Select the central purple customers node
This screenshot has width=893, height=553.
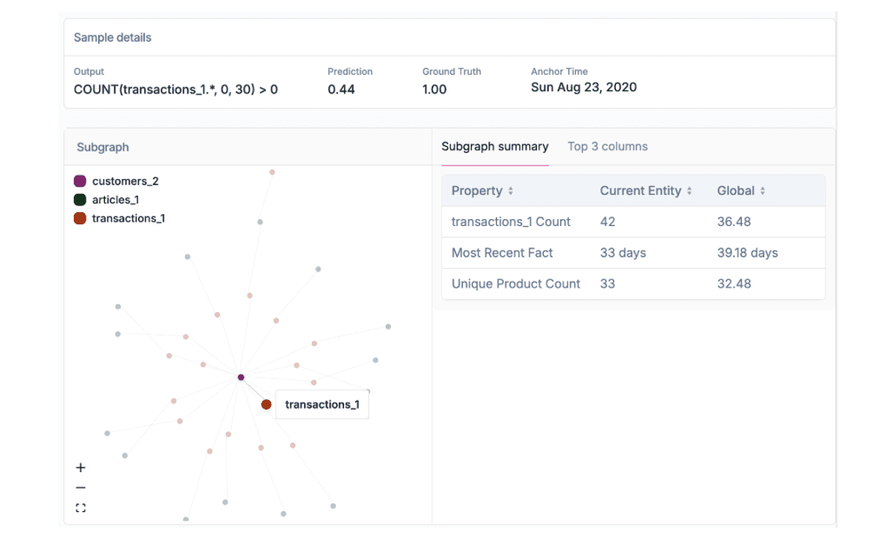pyautogui.click(x=241, y=377)
